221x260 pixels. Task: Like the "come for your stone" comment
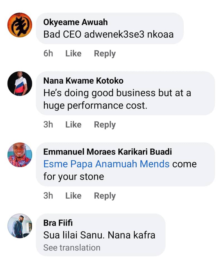[x=73, y=196]
